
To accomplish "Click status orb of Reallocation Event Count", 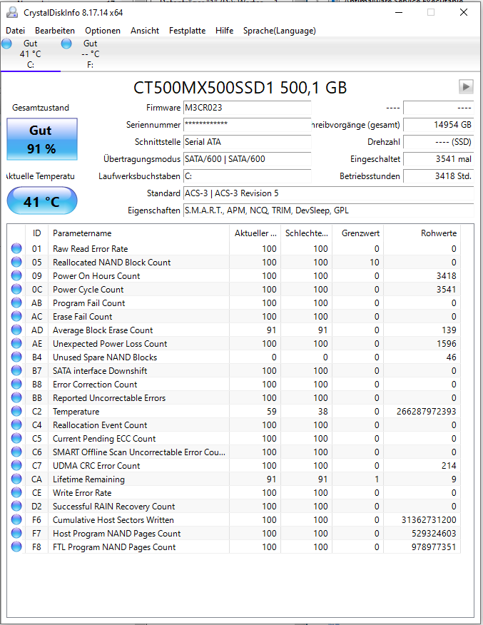I will point(16,425).
